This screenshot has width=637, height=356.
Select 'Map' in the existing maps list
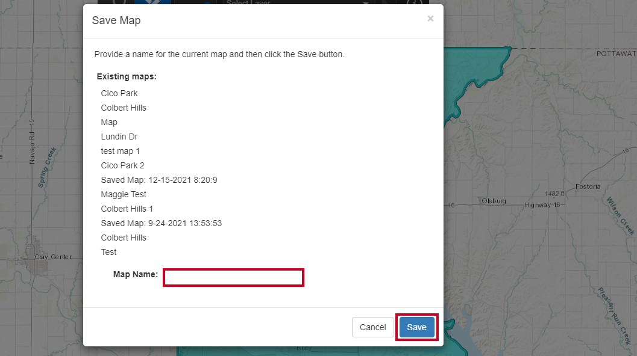pyautogui.click(x=109, y=122)
